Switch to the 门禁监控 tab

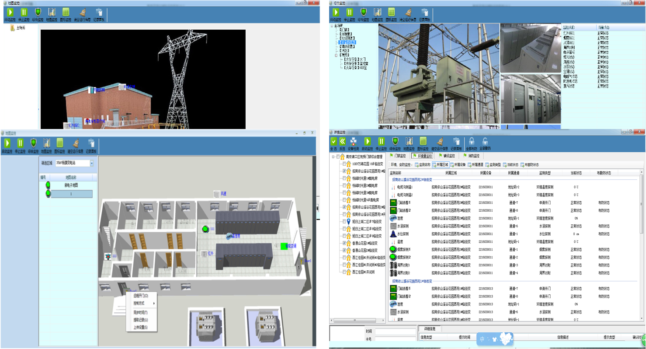click(398, 156)
